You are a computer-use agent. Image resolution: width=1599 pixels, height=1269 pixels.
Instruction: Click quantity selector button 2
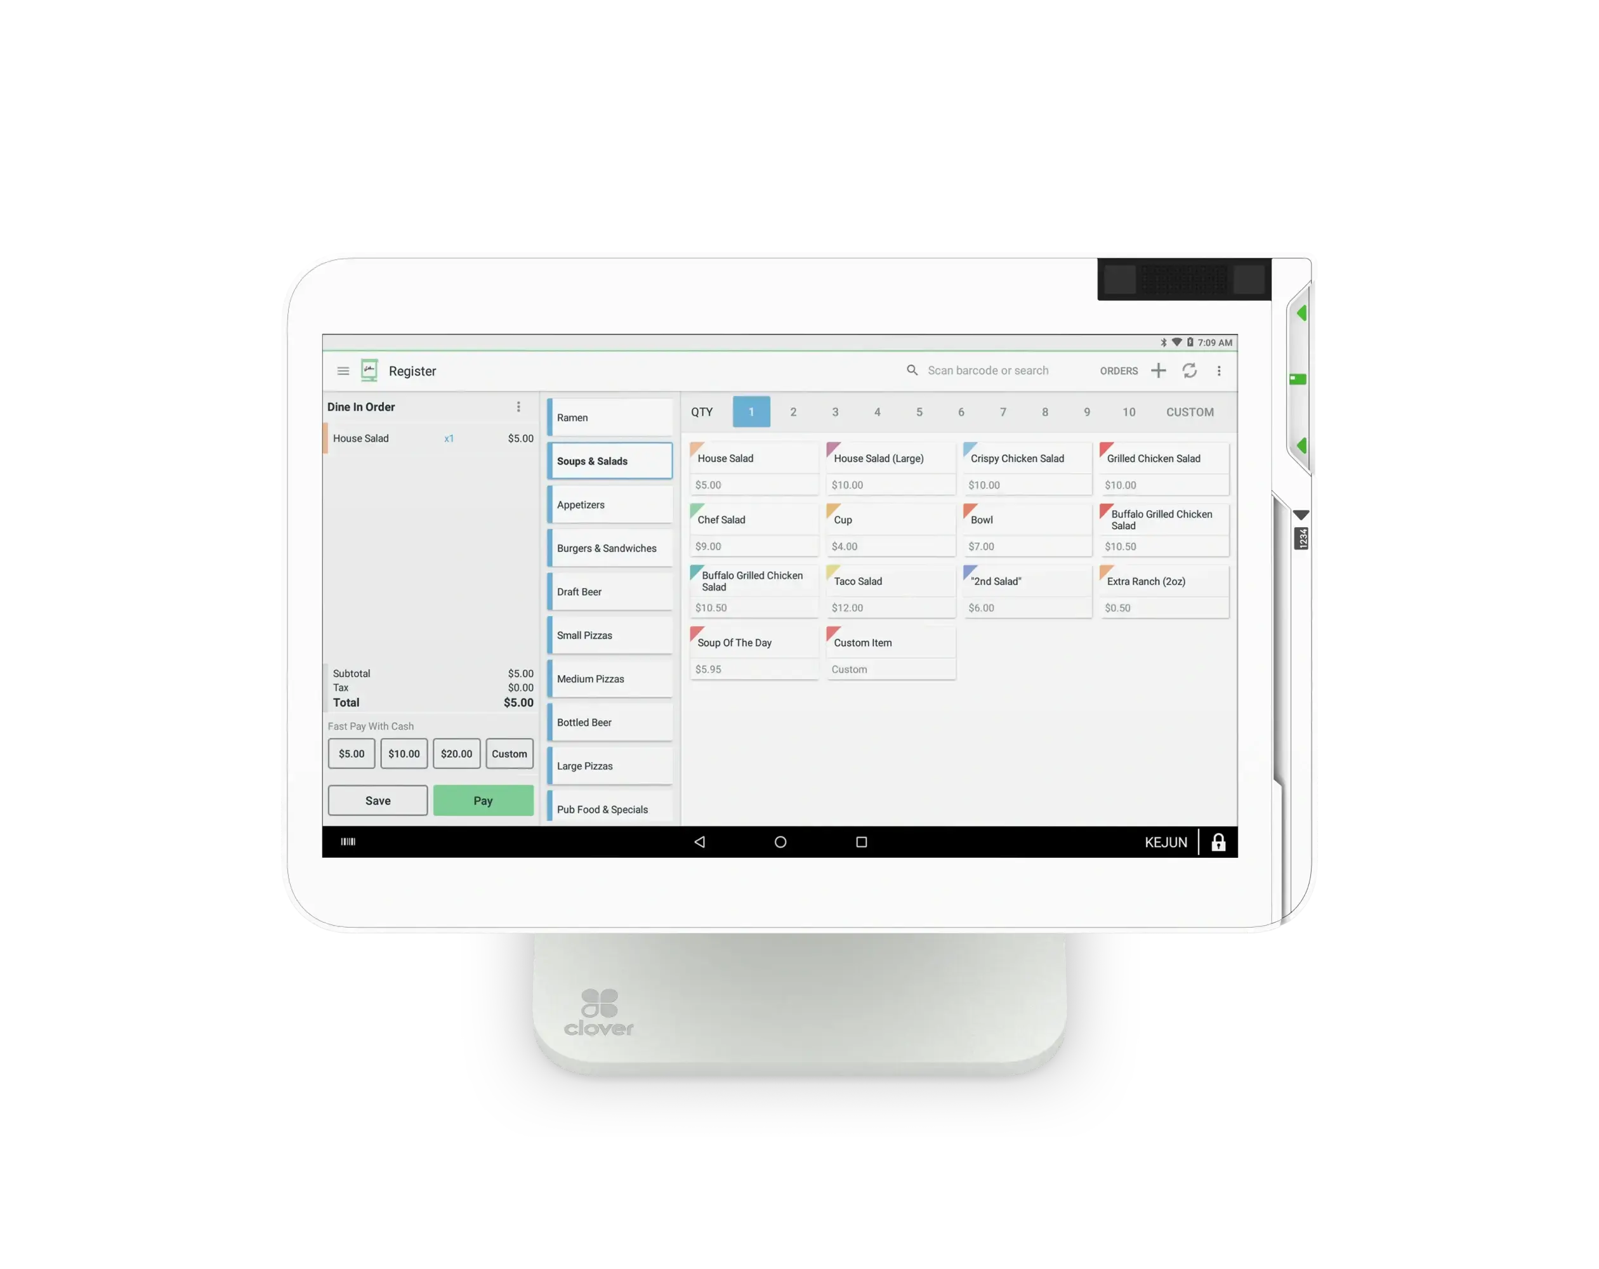793,411
